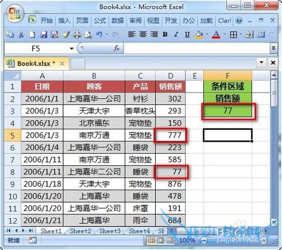
Task: Zoom out with the minus button
Action: click(x=204, y=240)
